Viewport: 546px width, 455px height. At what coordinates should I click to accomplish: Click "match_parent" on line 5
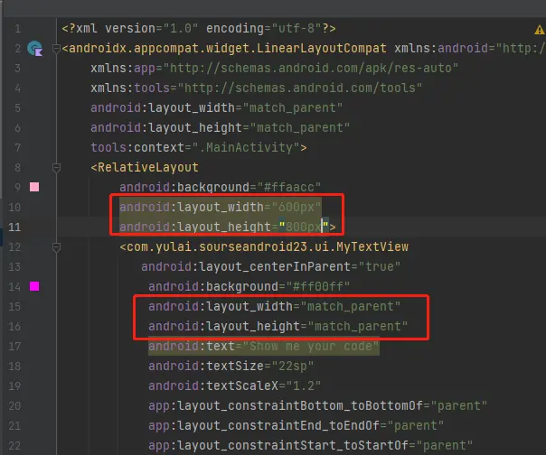[x=293, y=108]
